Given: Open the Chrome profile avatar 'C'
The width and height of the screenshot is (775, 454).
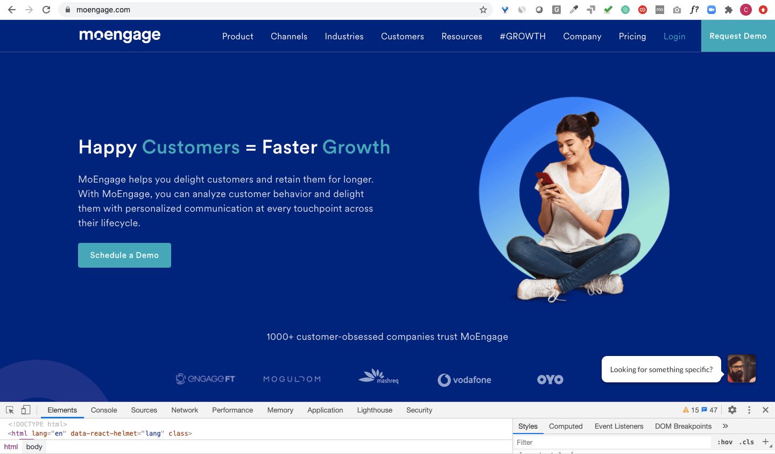Looking at the screenshot, I should click(x=746, y=10).
